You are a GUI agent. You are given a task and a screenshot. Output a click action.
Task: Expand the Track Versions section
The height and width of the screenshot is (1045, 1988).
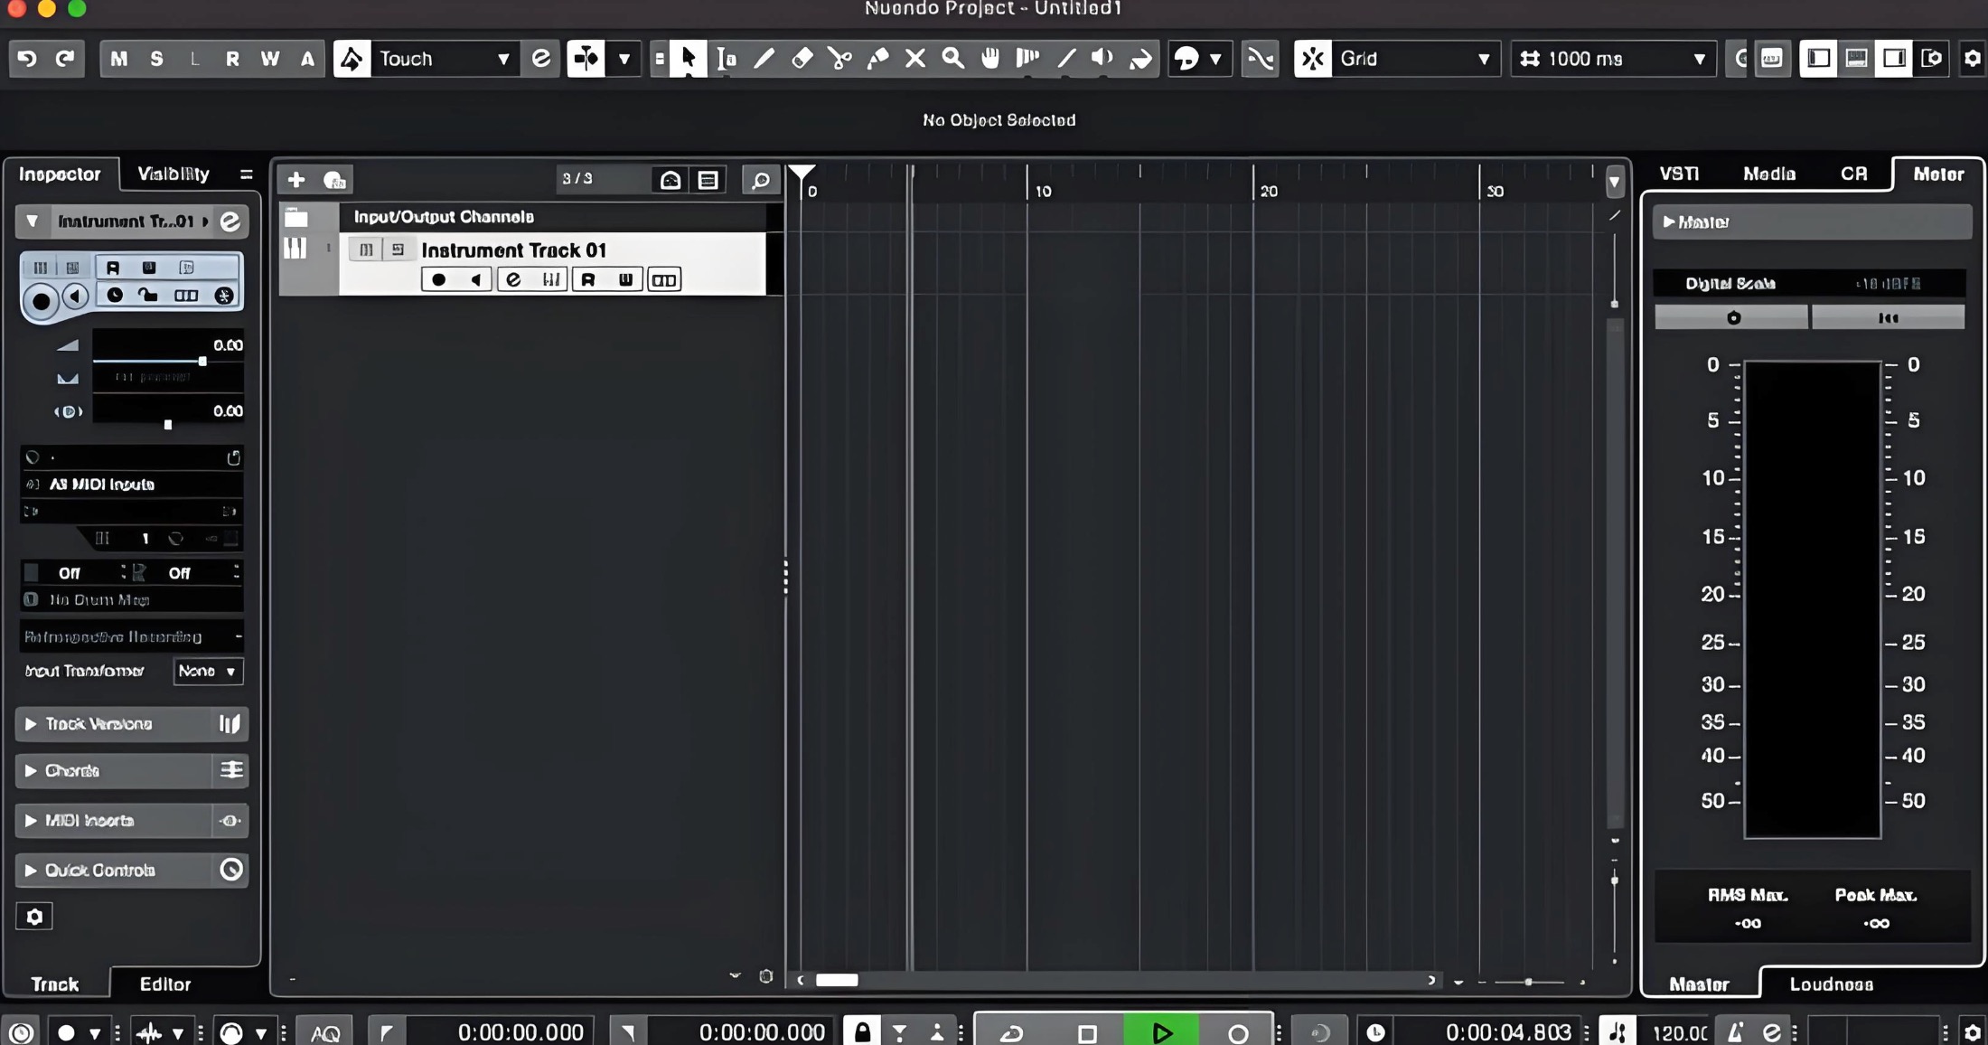(x=31, y=724)
